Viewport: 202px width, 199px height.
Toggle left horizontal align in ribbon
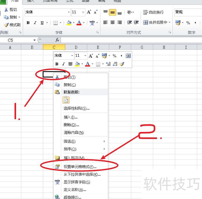coord(106,22)
